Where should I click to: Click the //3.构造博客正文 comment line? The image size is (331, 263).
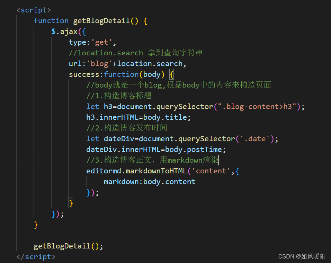152,160
